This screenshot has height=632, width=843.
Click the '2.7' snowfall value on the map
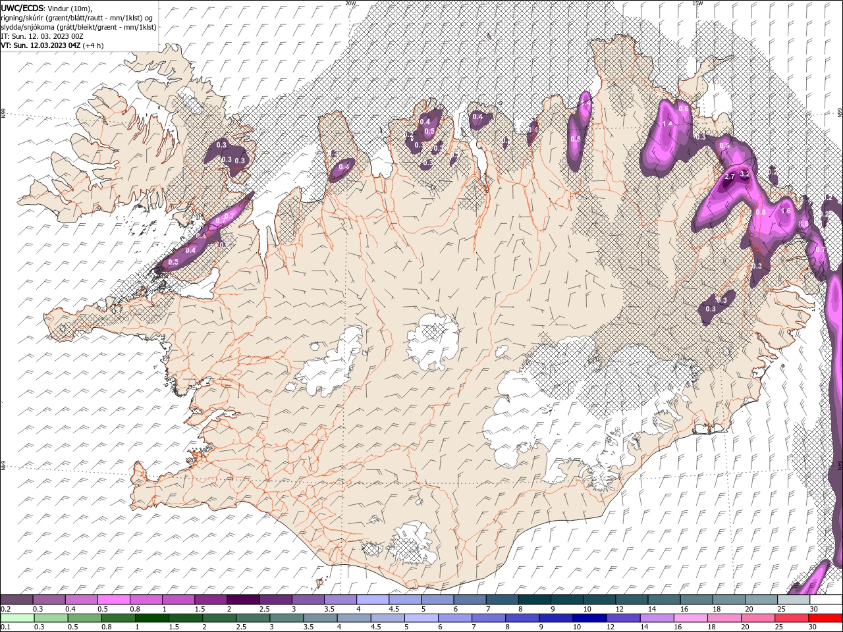pos(729,176)
